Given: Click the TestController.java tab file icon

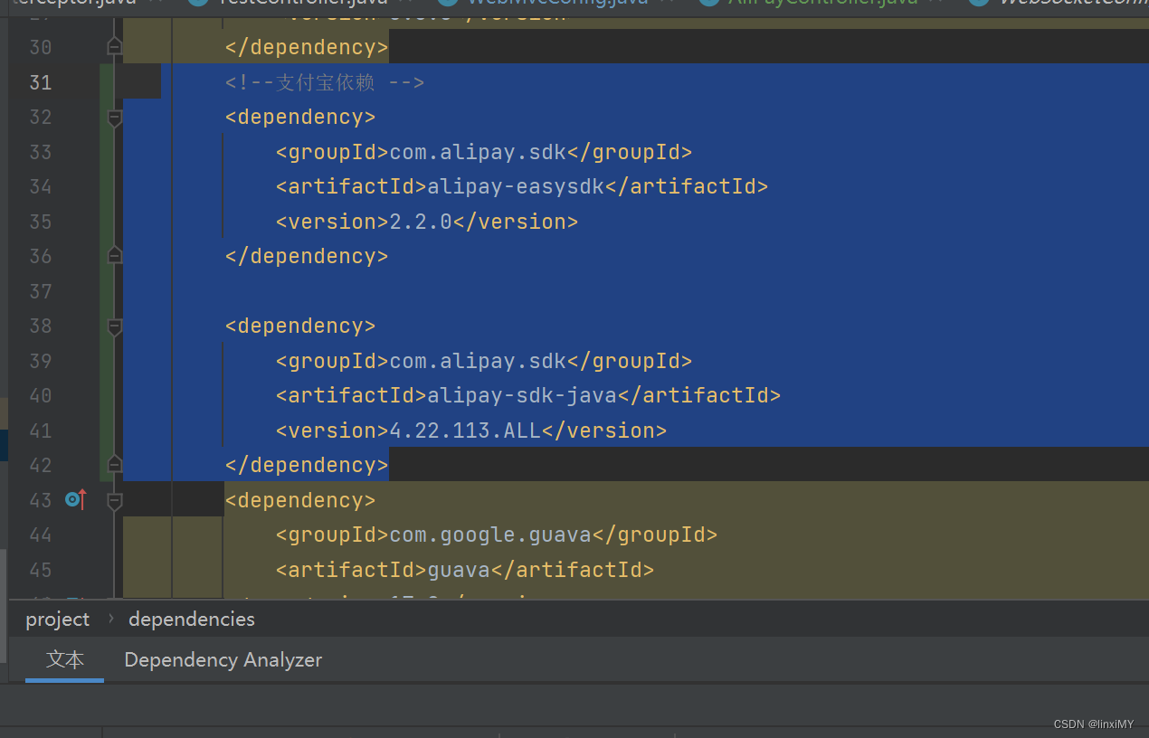Looking at the screenshot, I should pos(198,3).
